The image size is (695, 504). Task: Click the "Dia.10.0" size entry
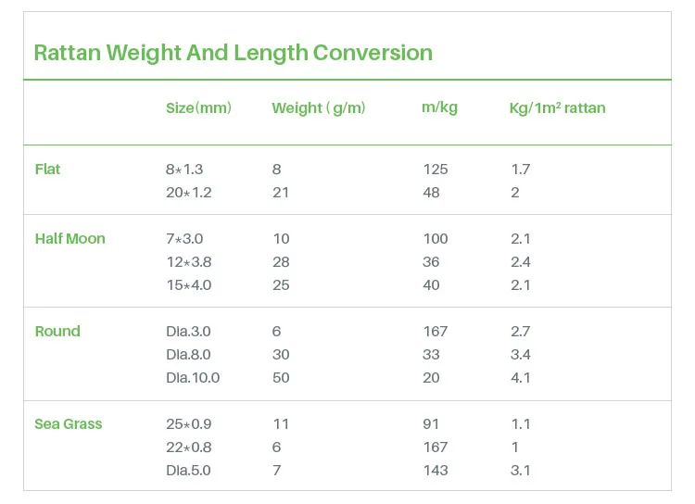pos(193,378)
